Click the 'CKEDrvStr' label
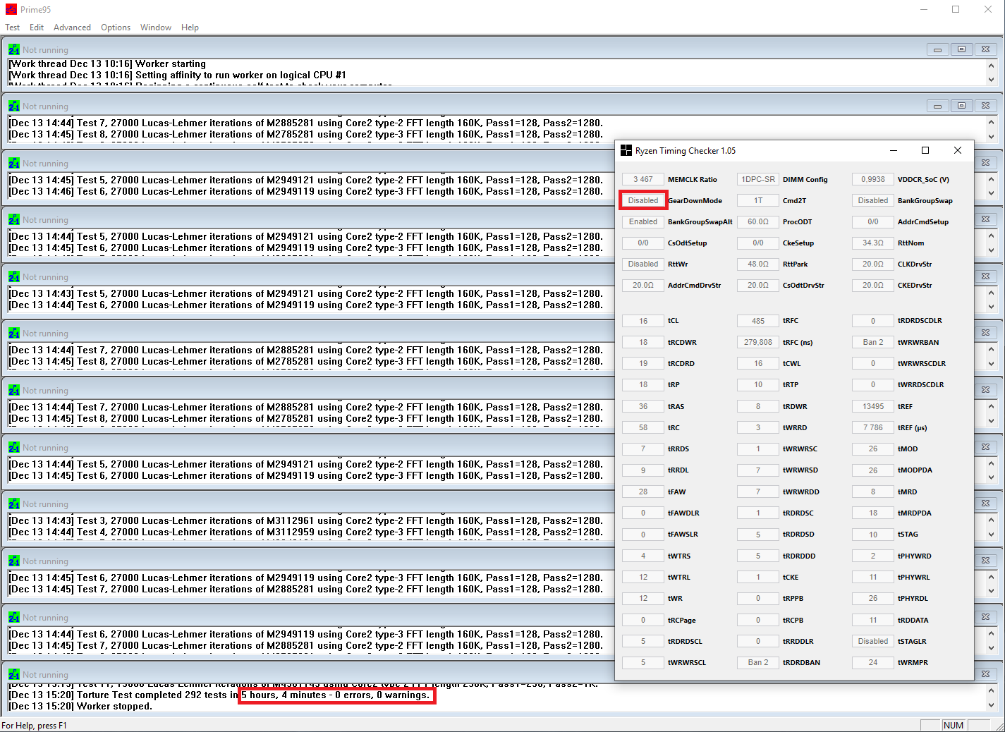Image resolution: width=1005 pixels, height=732 pixels. [x=914, y=286]
